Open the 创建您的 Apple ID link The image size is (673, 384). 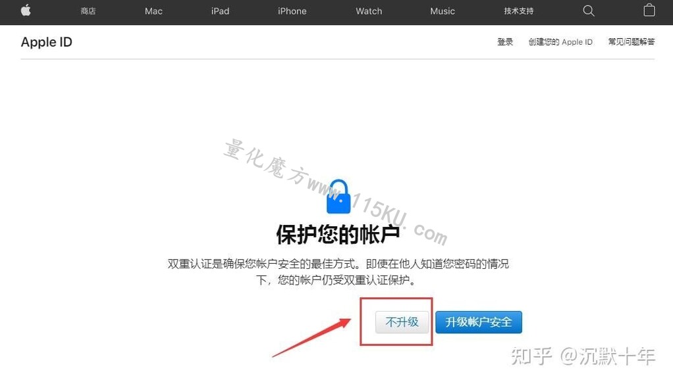pyautogui.click(x=560, y=41)
